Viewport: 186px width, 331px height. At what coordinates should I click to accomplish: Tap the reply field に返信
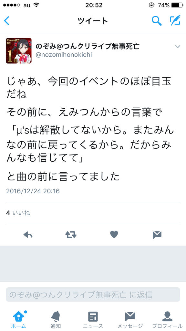coord(93,294)
